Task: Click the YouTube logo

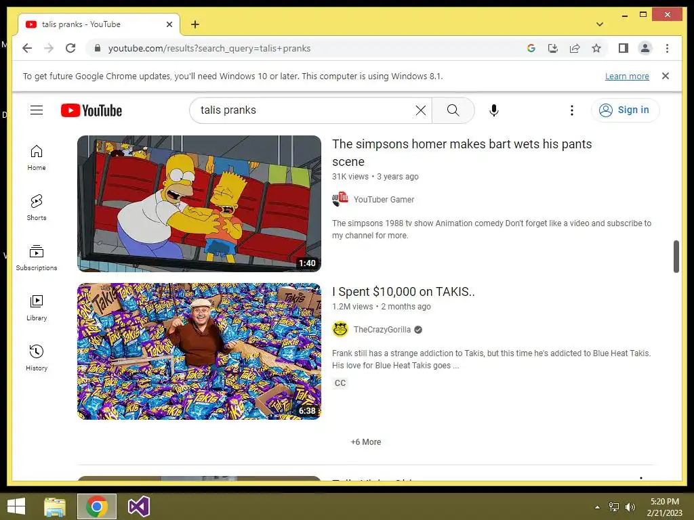Action: click(x=91, y=110)
